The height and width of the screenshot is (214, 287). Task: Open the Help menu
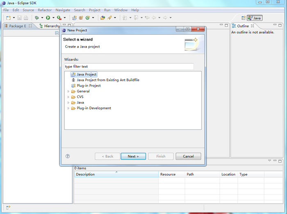pos(135,10)
